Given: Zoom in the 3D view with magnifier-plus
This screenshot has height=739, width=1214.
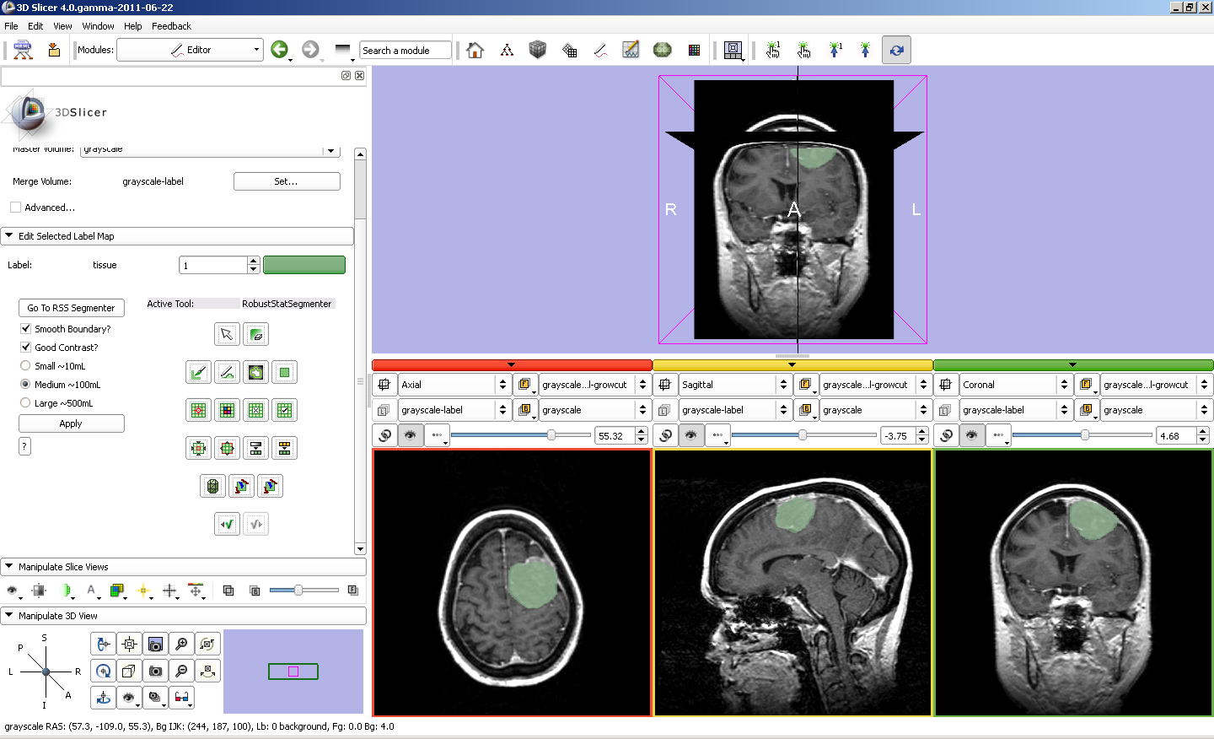Looking at the screenshot, I should point(181,645).
